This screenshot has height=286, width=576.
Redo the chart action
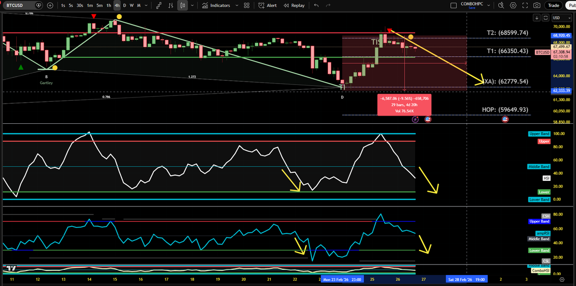coord(328,5)
